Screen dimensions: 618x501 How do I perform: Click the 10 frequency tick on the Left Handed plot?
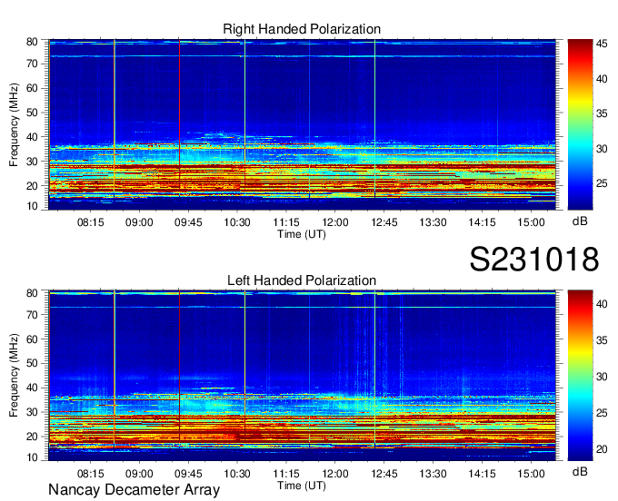coord(32,457)
